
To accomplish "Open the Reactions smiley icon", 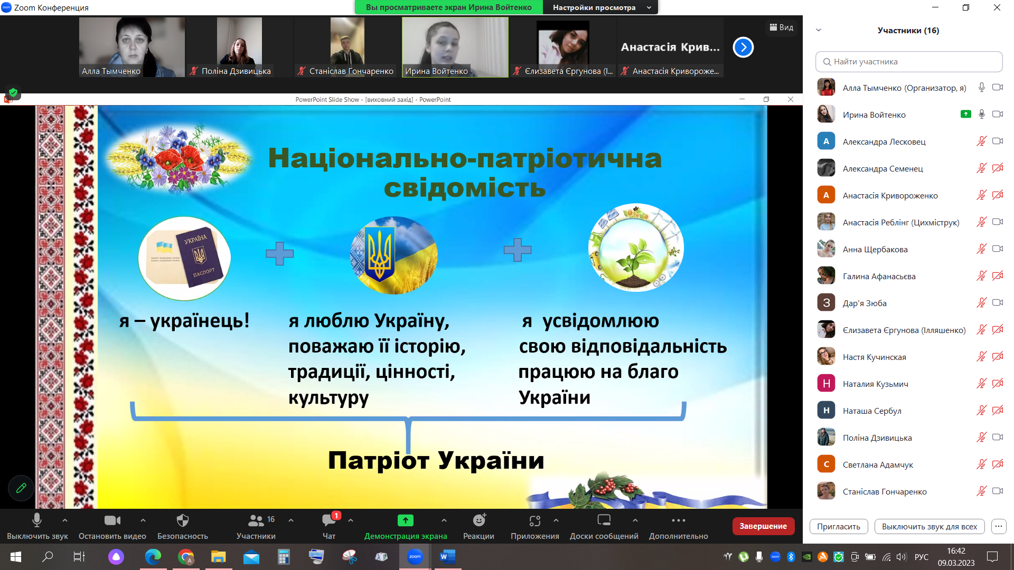I will [x=478, y=521].
